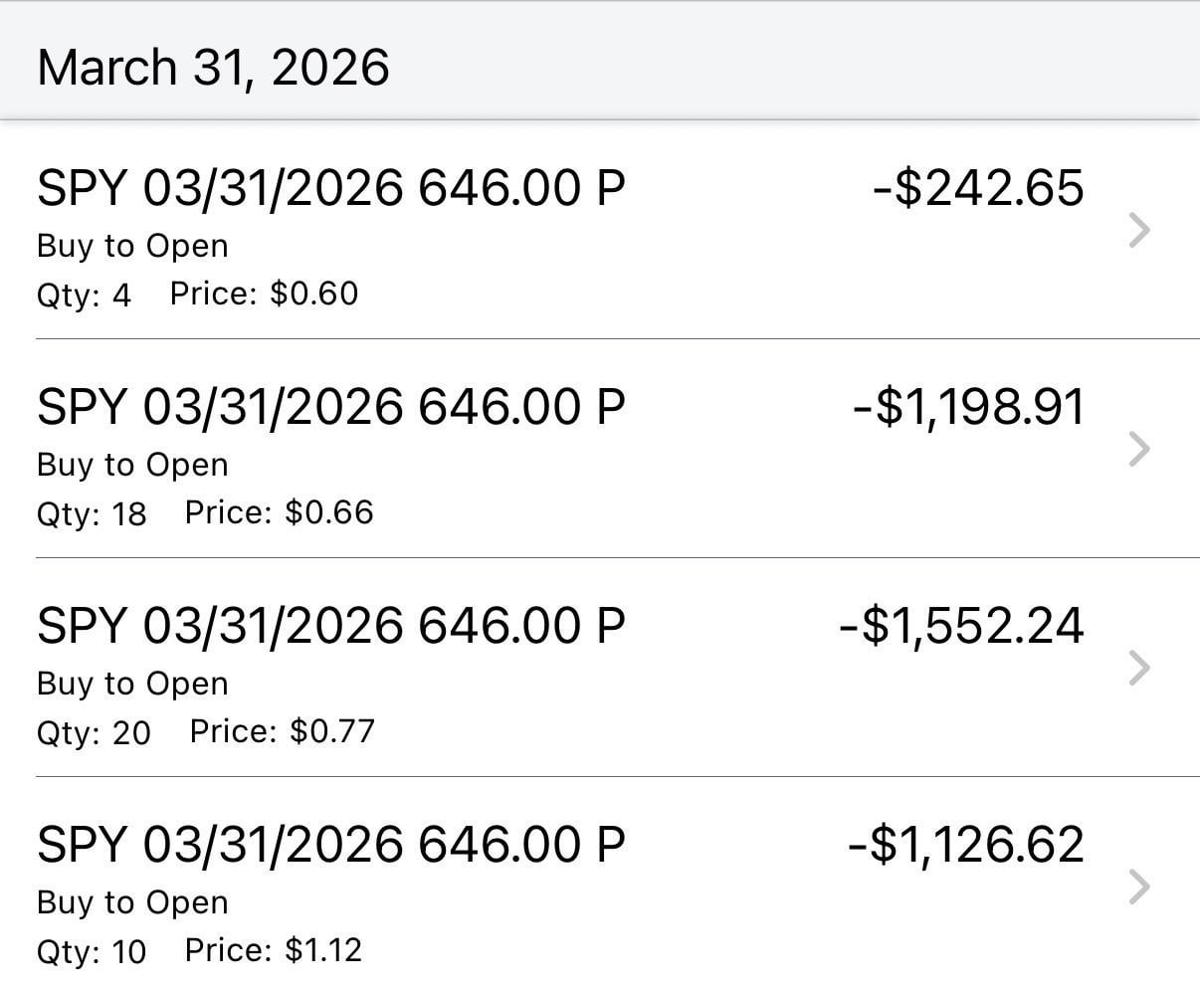1200x989 pixels.
Task: Expand chevron beside the -$1,198.91 transaction
Action: 1140,450
